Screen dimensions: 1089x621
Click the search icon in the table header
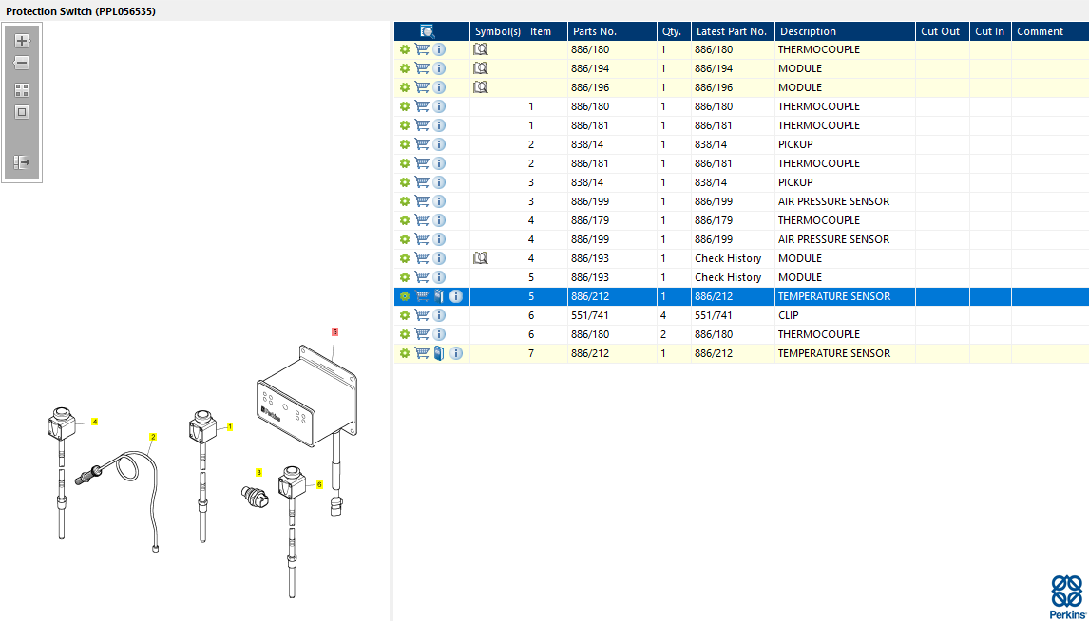pos(428,31)
